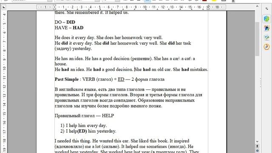Open the sidebar settings menu
Screen dimensions: 272x153
[266, 8]
